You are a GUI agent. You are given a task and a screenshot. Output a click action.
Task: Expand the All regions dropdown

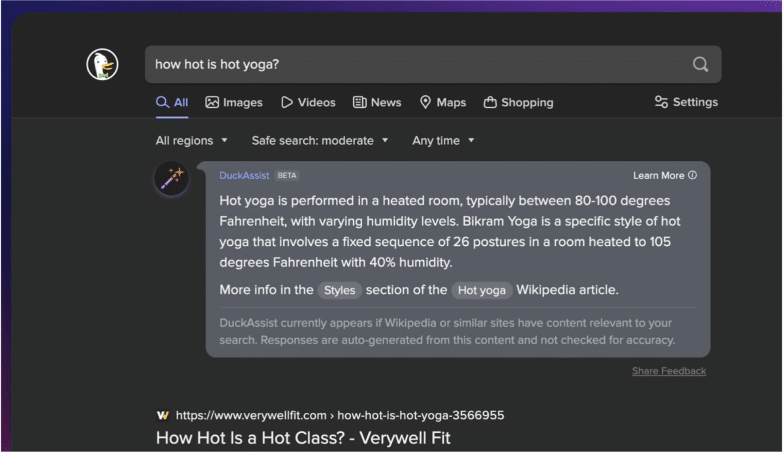pos(192,140)
